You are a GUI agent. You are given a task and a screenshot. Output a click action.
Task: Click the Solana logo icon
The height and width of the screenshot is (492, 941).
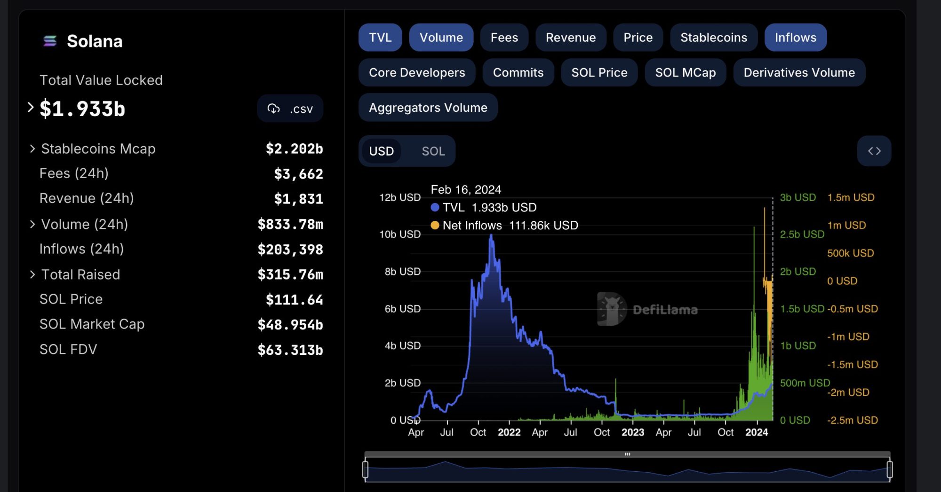(x=50, y=41)
